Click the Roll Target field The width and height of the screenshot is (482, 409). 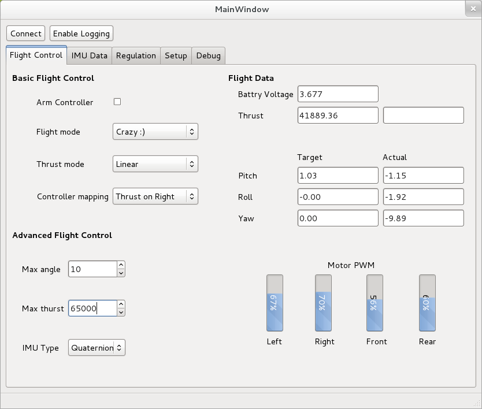click(x=338, y=196)
